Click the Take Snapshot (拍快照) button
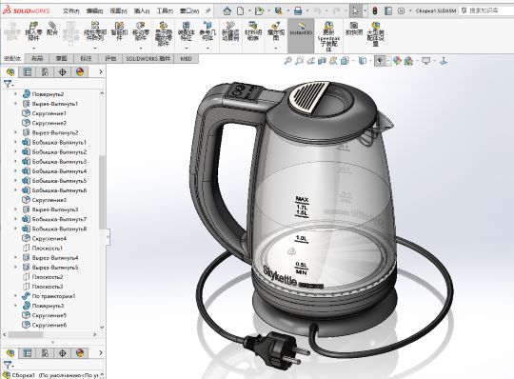Image resolution: width=514 pixels, height=379 pixels. [x=354, y=29]
